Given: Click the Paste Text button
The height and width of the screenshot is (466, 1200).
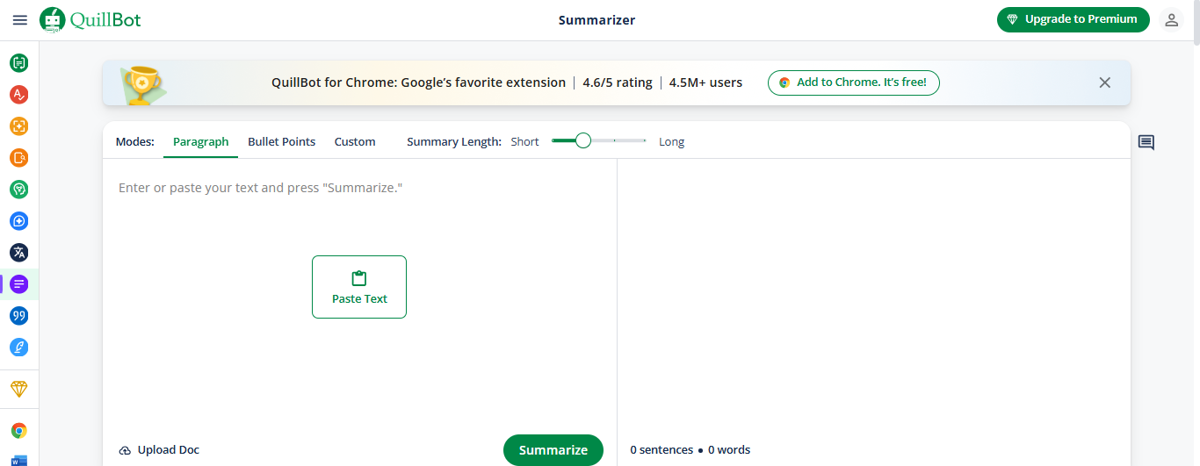Looking at the screenshot, I should point(359,287).
